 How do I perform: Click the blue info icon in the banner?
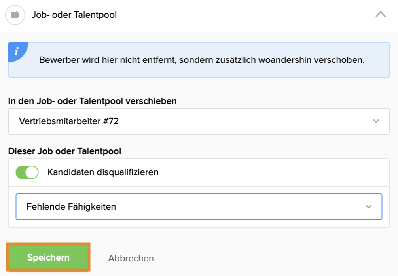17,51
